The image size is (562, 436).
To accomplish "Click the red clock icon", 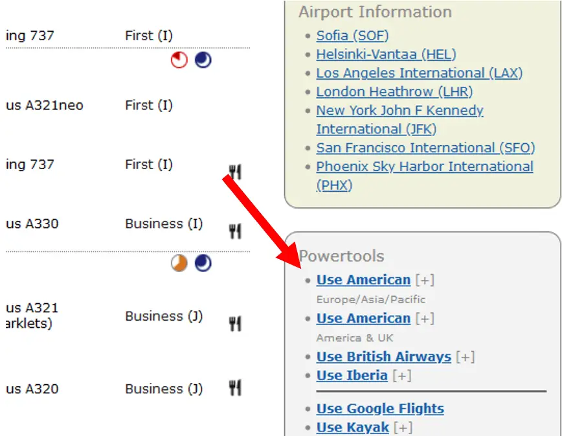I will point(179,60).
